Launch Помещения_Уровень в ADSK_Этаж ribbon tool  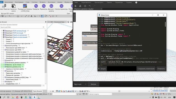coord(25,8)
